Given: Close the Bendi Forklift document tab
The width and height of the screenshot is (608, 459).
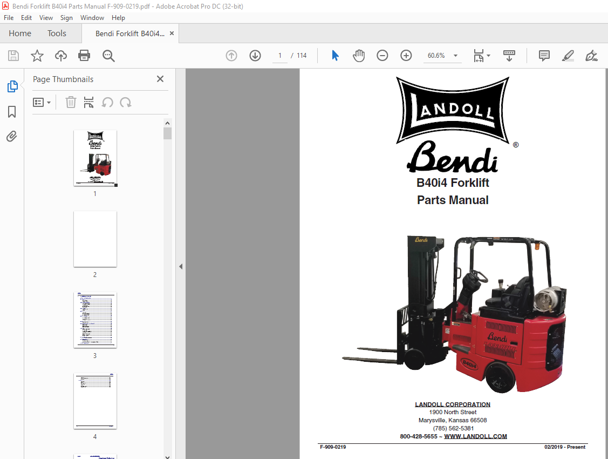Looking at the screenshot, I should (x=172, y=33).
